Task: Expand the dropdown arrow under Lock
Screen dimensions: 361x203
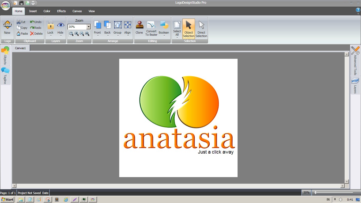Action: (x=50, y=36)
